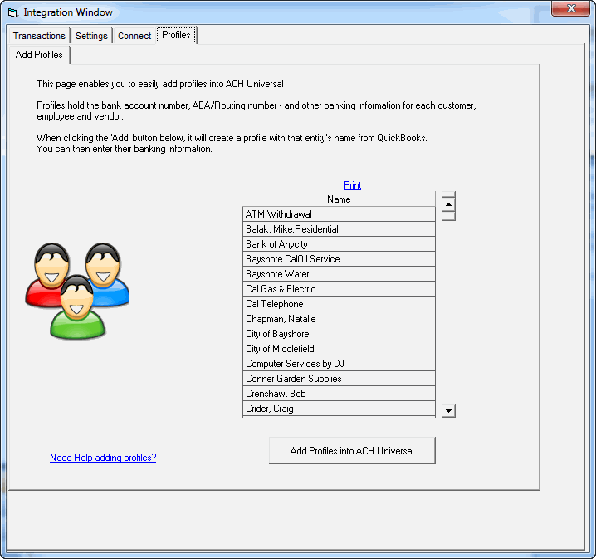Go to the Connect tab
The width and height of the screenshot is (596, 559).
(x=134, y=36)
